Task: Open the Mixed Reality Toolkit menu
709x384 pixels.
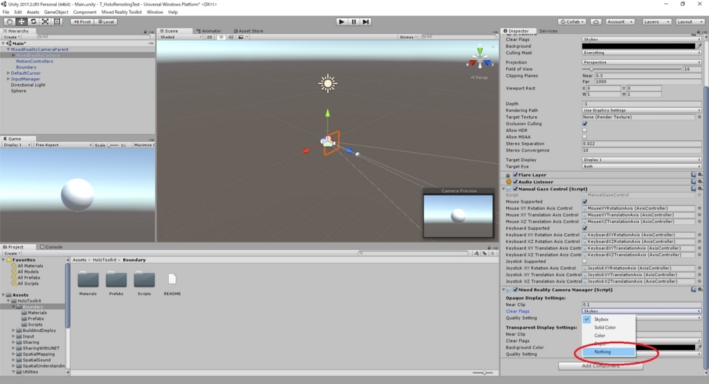Action: [122, 12]
